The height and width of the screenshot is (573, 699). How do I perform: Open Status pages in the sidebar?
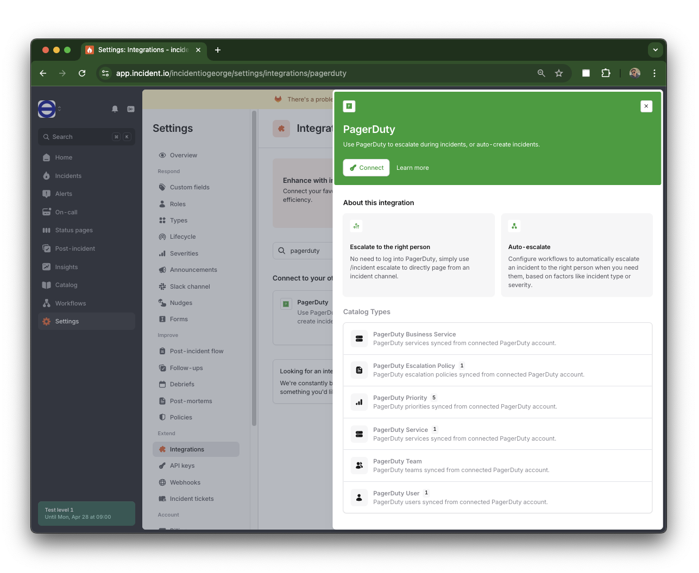(87, 230)
